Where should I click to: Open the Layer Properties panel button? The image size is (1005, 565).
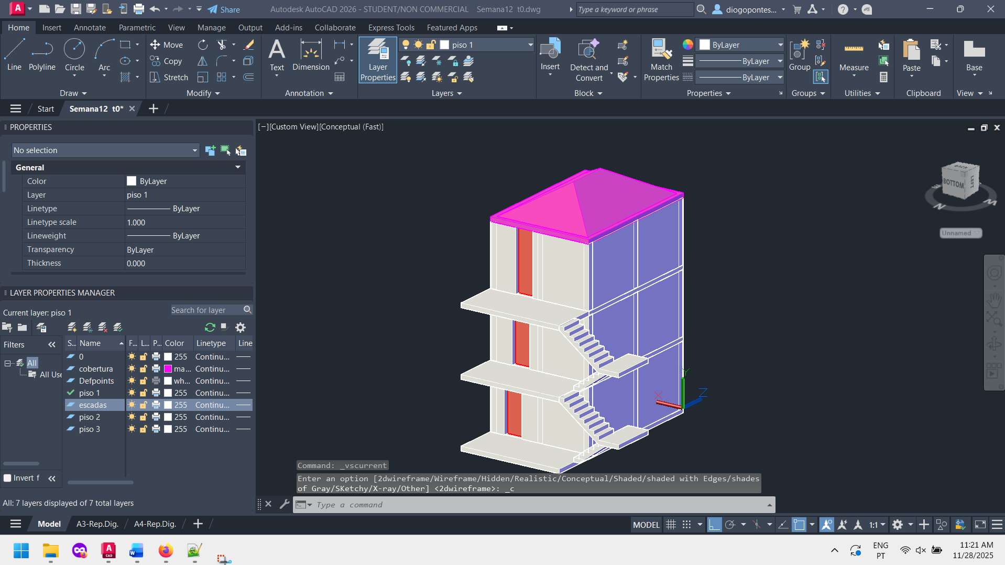[x=377, y=60]
